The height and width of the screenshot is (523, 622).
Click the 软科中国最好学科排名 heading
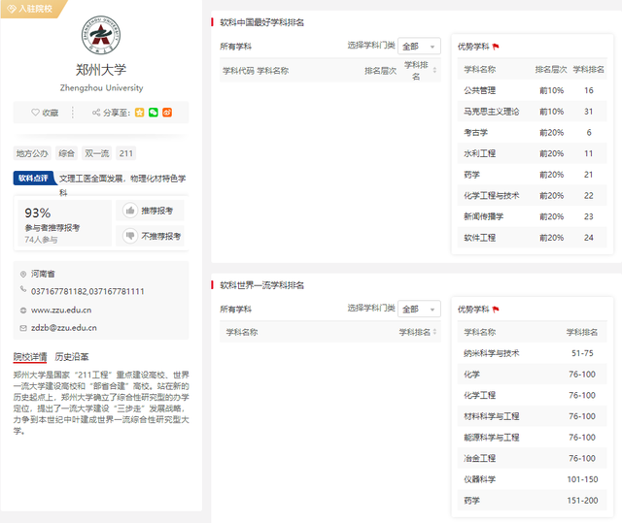pyautogui.click(x=261, y=22)
